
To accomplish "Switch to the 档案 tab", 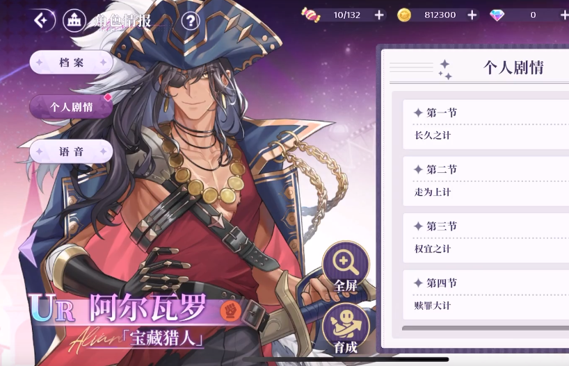I will click(x=71, y=63).
